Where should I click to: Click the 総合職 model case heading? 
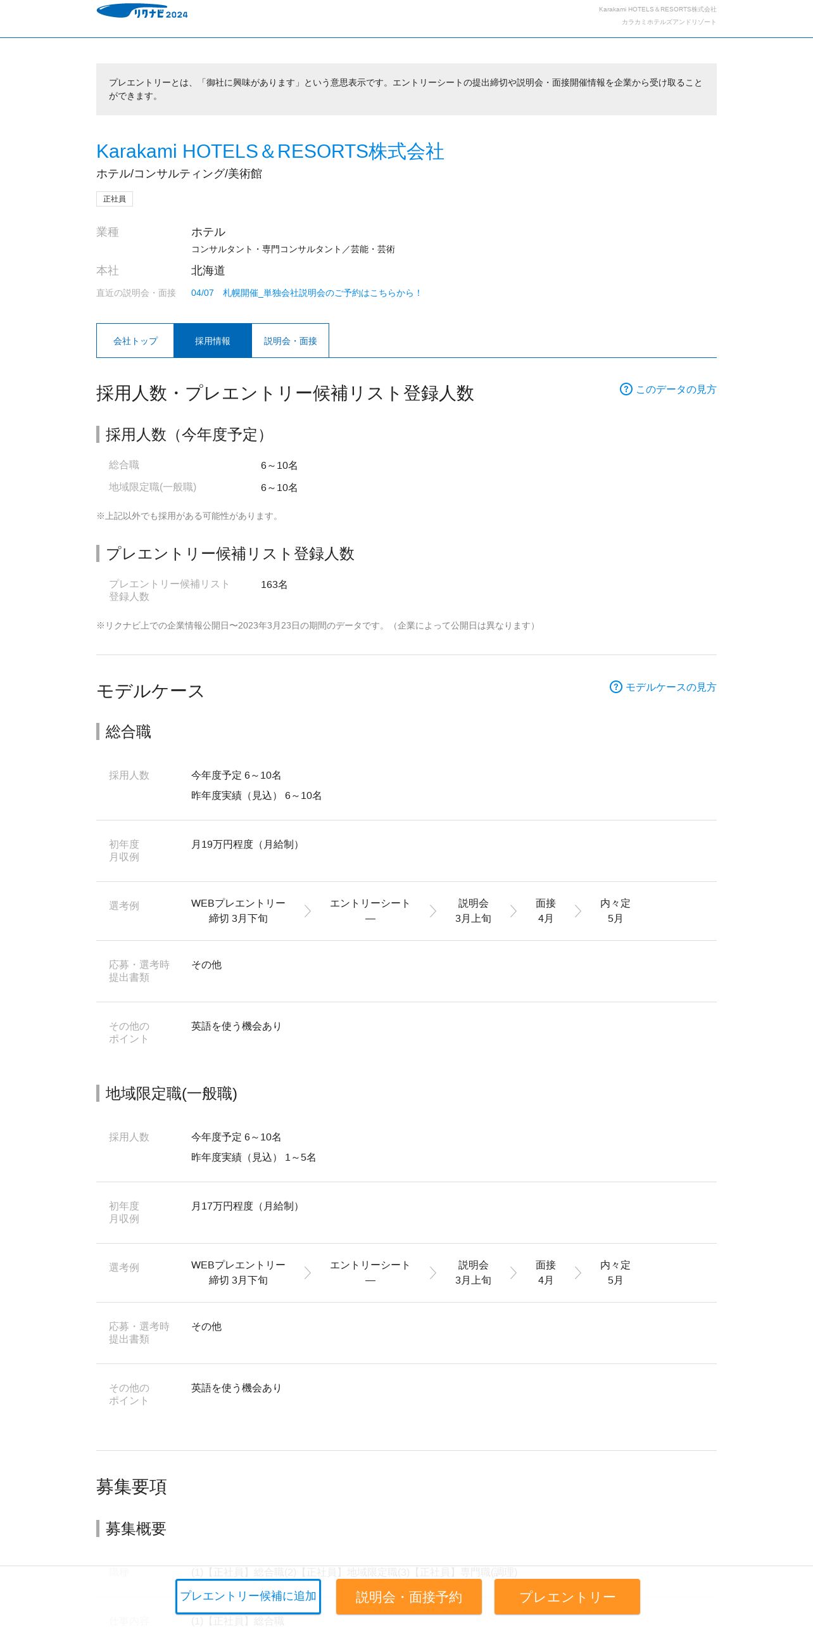(129, 732)
